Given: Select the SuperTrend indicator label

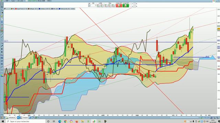Looking at the screenshot, I should click(21, 9).
